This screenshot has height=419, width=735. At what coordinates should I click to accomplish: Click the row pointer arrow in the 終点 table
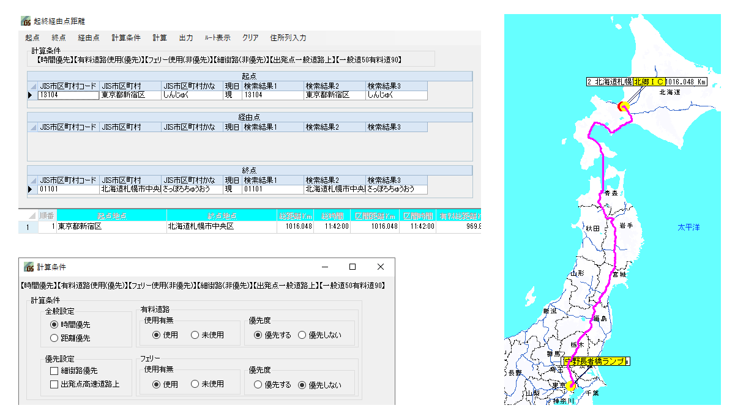[31, 190]
